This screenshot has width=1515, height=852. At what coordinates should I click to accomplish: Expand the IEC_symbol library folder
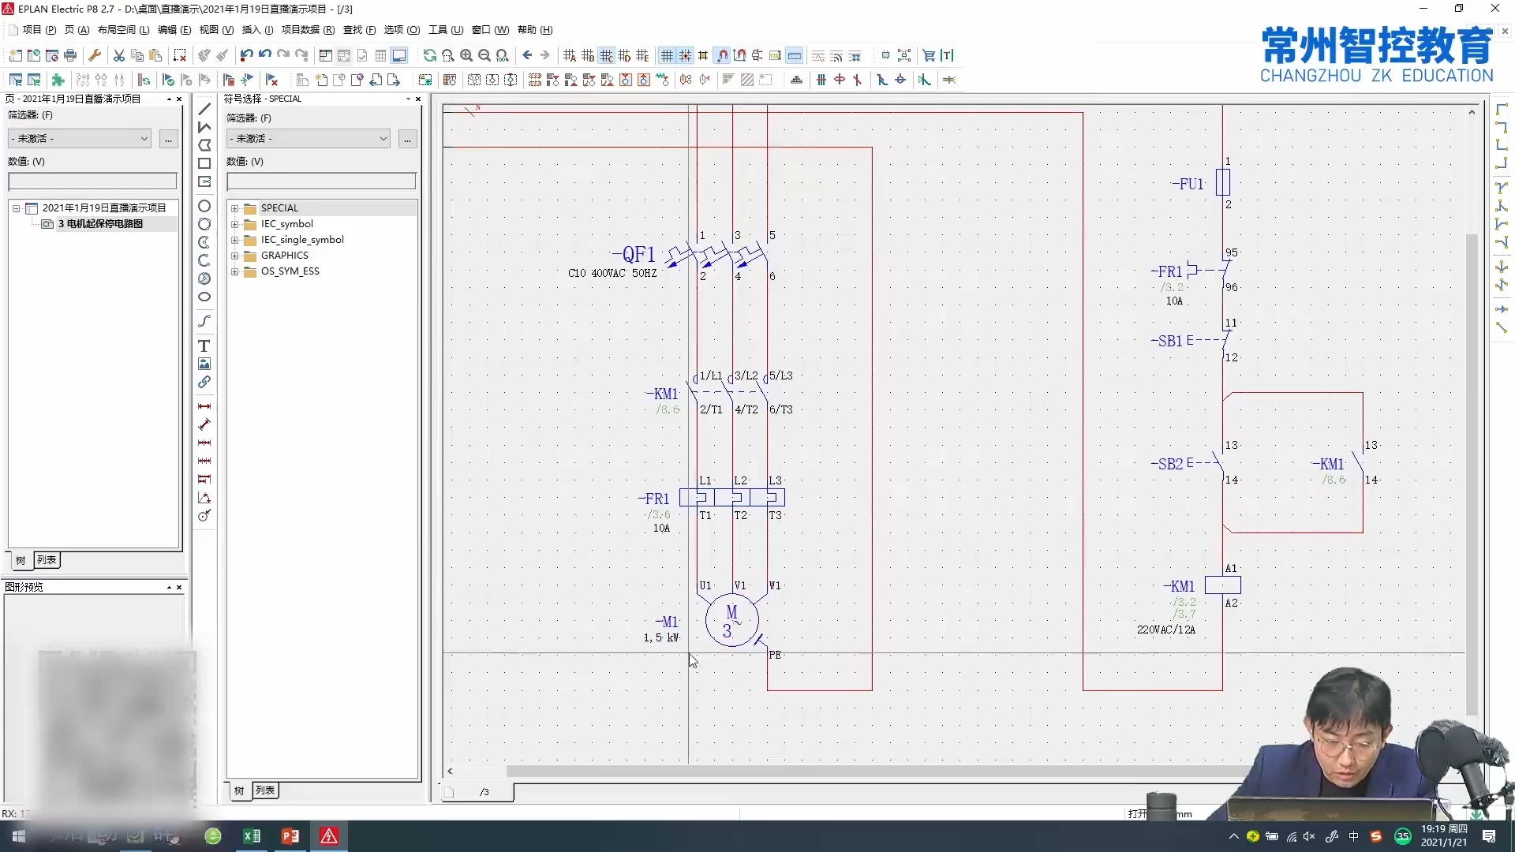(234, 224)
